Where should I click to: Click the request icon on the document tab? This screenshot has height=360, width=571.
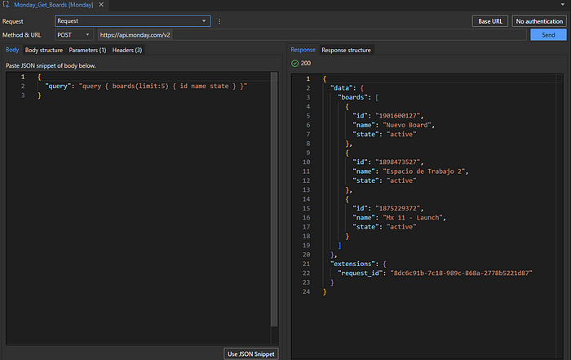click(x=7, y=6)
